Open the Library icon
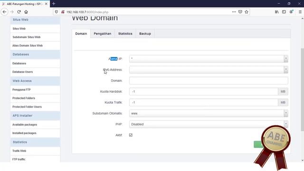 (276, 12)
